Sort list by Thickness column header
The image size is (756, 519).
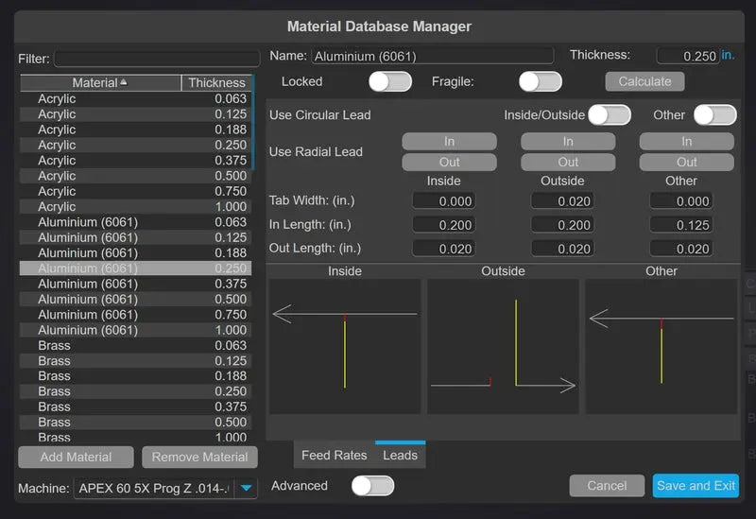tap(216, 83)
